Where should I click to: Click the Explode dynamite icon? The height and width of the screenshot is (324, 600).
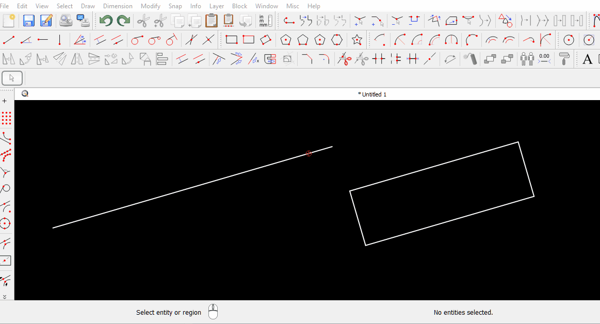[470, 59]
